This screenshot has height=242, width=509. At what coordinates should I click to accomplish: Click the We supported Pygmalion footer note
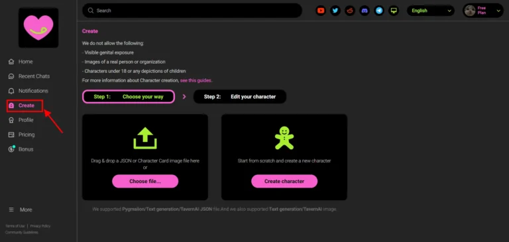pos(215,210)
